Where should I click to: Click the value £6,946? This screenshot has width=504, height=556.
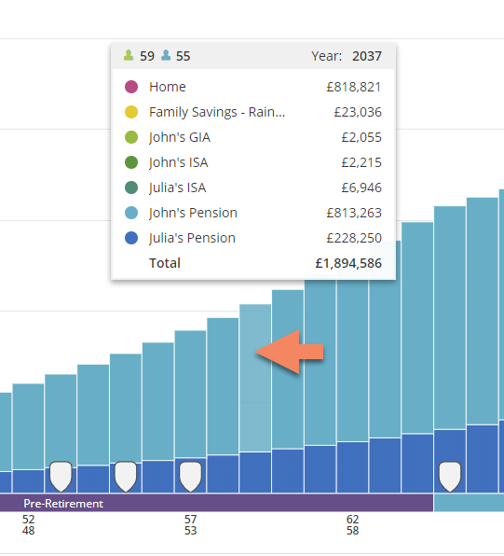tap(361, 188)
